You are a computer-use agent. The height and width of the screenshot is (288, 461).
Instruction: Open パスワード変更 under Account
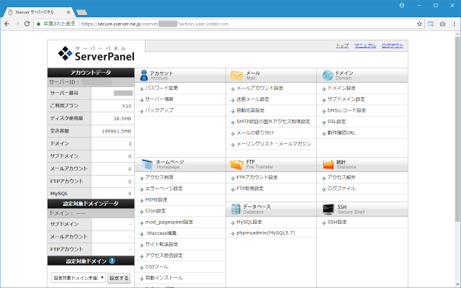click(161, 88)
